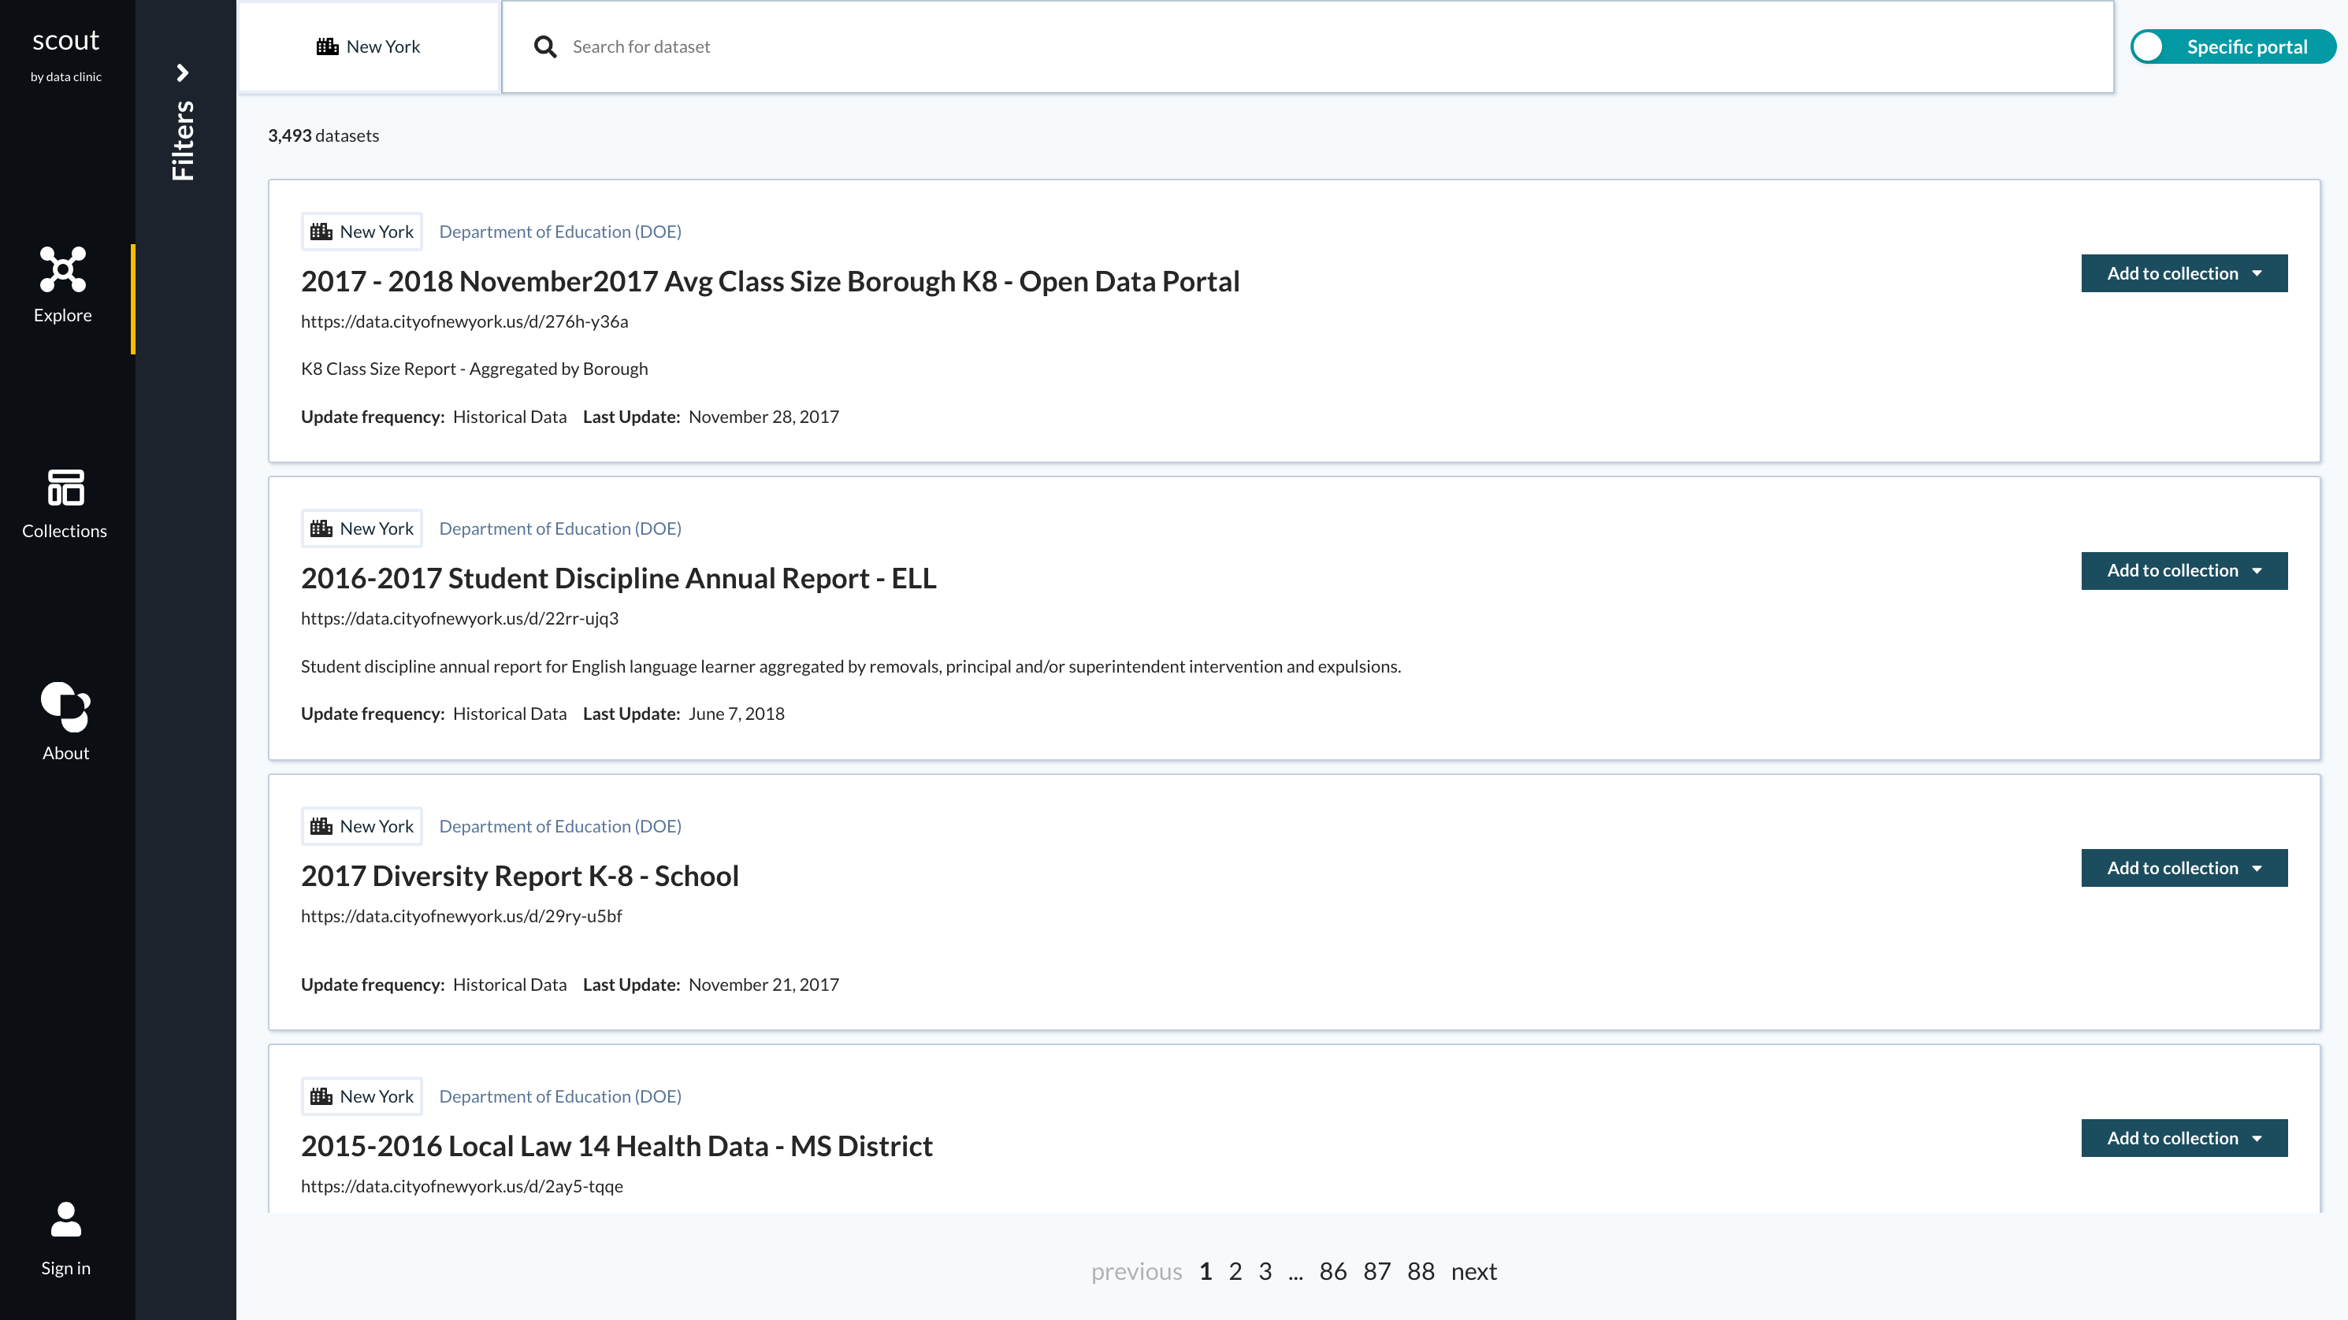Click the search magnifier icon
2348x1320 pixels.
545,46
